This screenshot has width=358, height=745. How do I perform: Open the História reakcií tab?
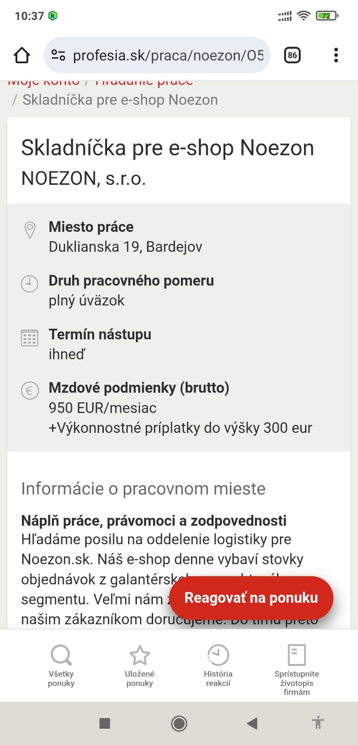tap(218, 666)
